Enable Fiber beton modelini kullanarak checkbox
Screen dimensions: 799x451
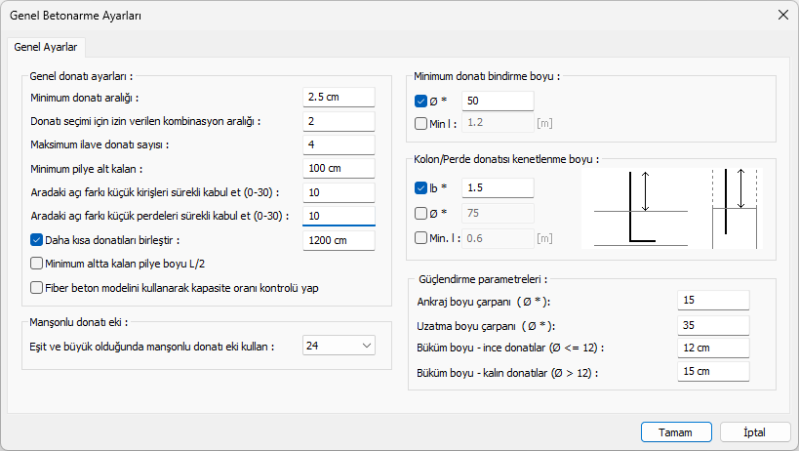[x=37, y=288]
